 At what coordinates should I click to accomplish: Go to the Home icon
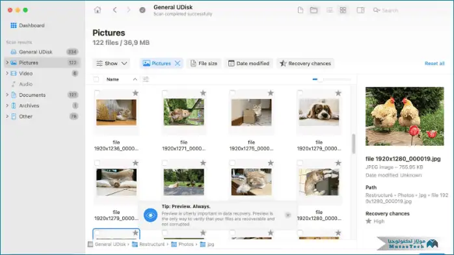pyautogui.click(x=98, y=10)
